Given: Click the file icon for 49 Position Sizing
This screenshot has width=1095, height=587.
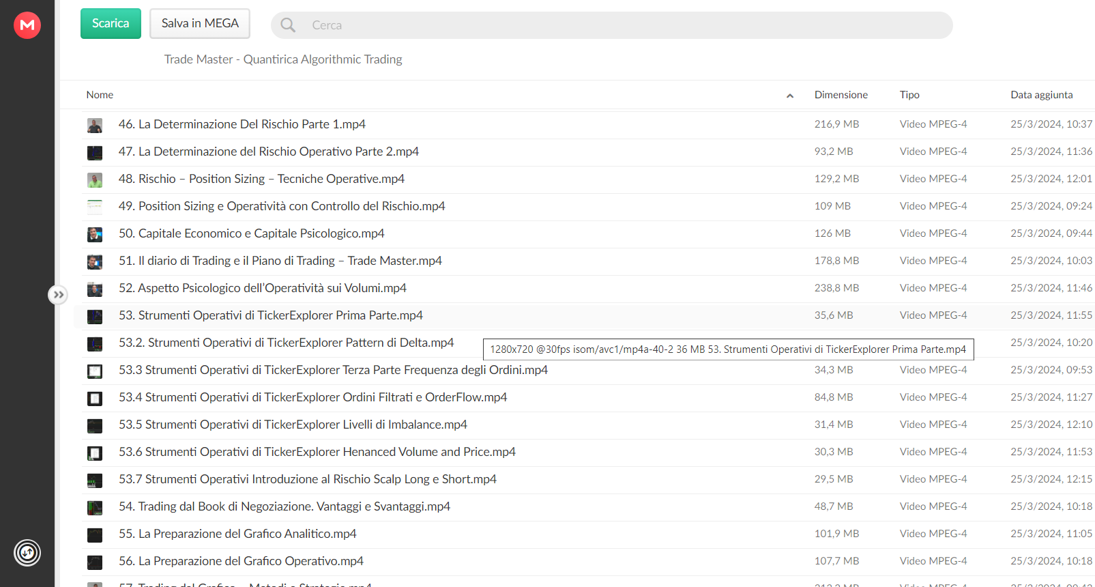Looking at the screenshot, I should [95, 207].
